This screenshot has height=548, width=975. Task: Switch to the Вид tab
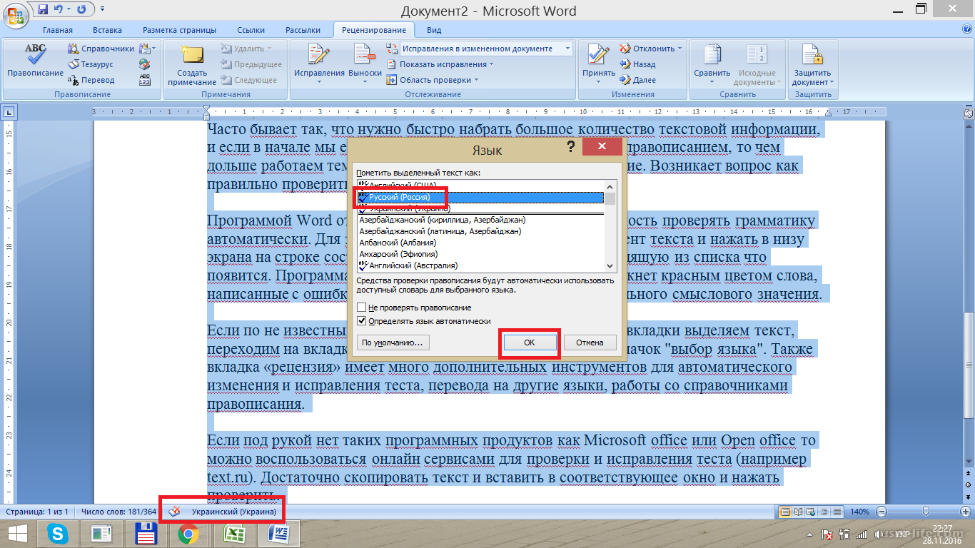[x=434, y=30]
